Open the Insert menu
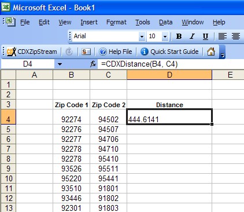Image resolution: width=244 pixels, height=212 pixels. click(x=89, y=22)
